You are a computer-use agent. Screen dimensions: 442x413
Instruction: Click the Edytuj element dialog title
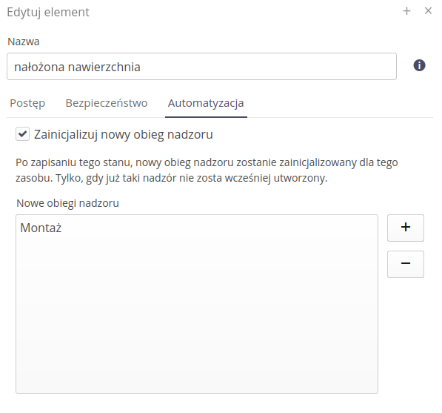(x=48, y=13)
